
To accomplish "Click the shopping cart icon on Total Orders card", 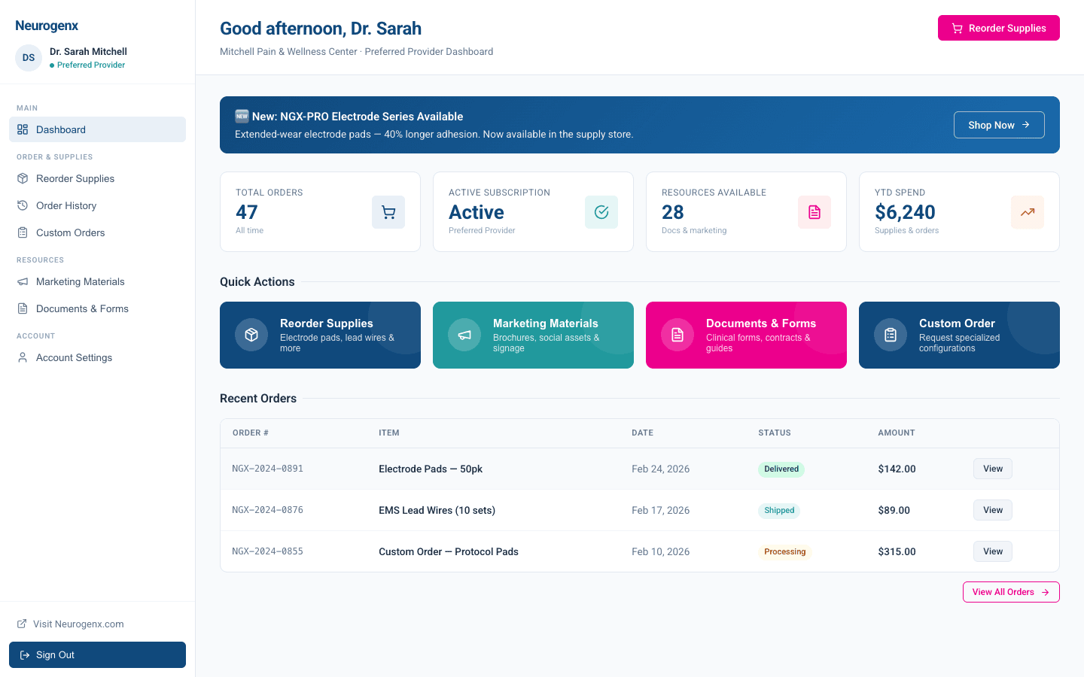I will click(x=388, y=212).
